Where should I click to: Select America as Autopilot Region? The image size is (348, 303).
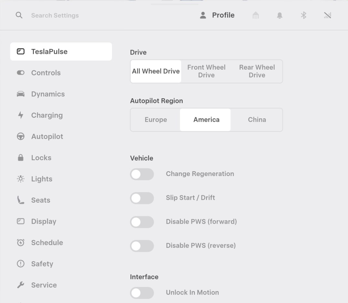click(205, 120)
